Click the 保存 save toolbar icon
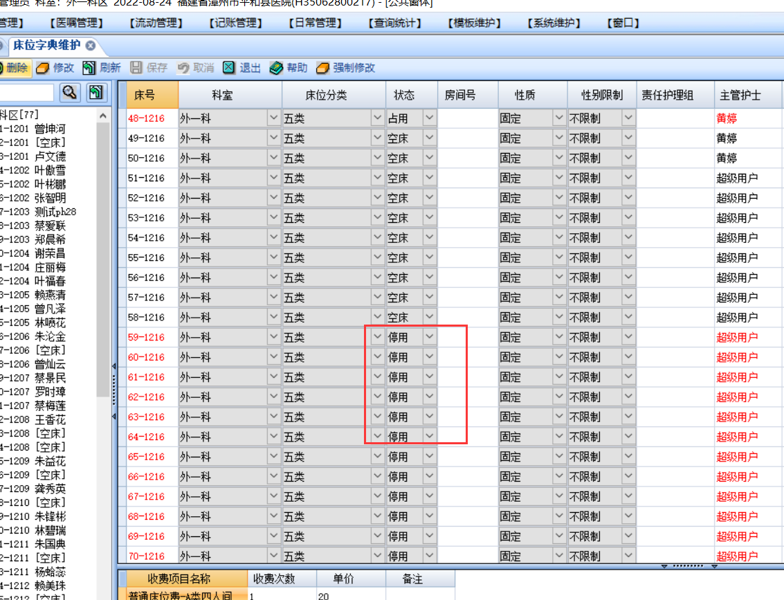The width and height of the screenshot is (784, 600). point(136,68)
